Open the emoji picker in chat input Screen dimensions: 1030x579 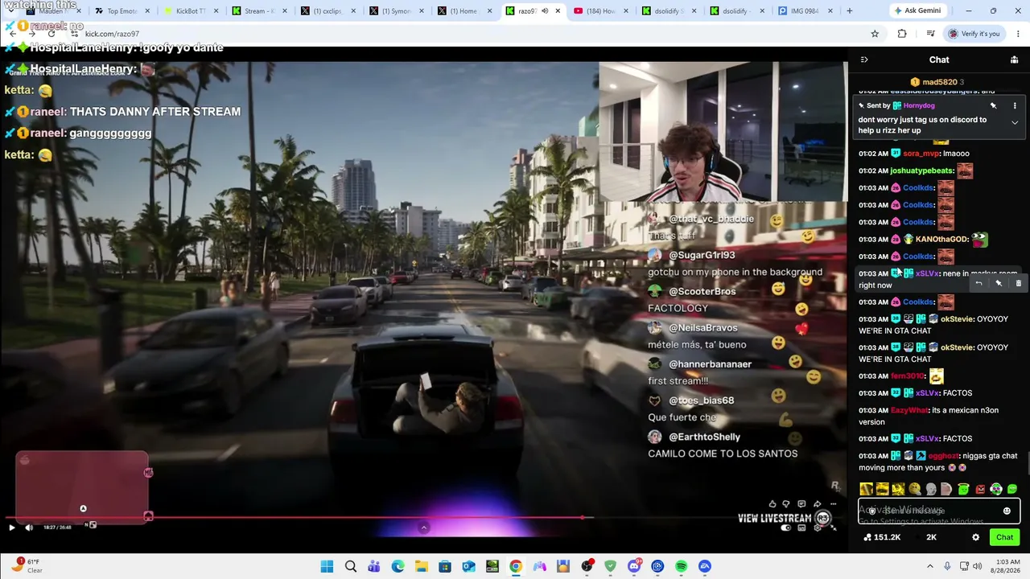(x=1007, y=511)
